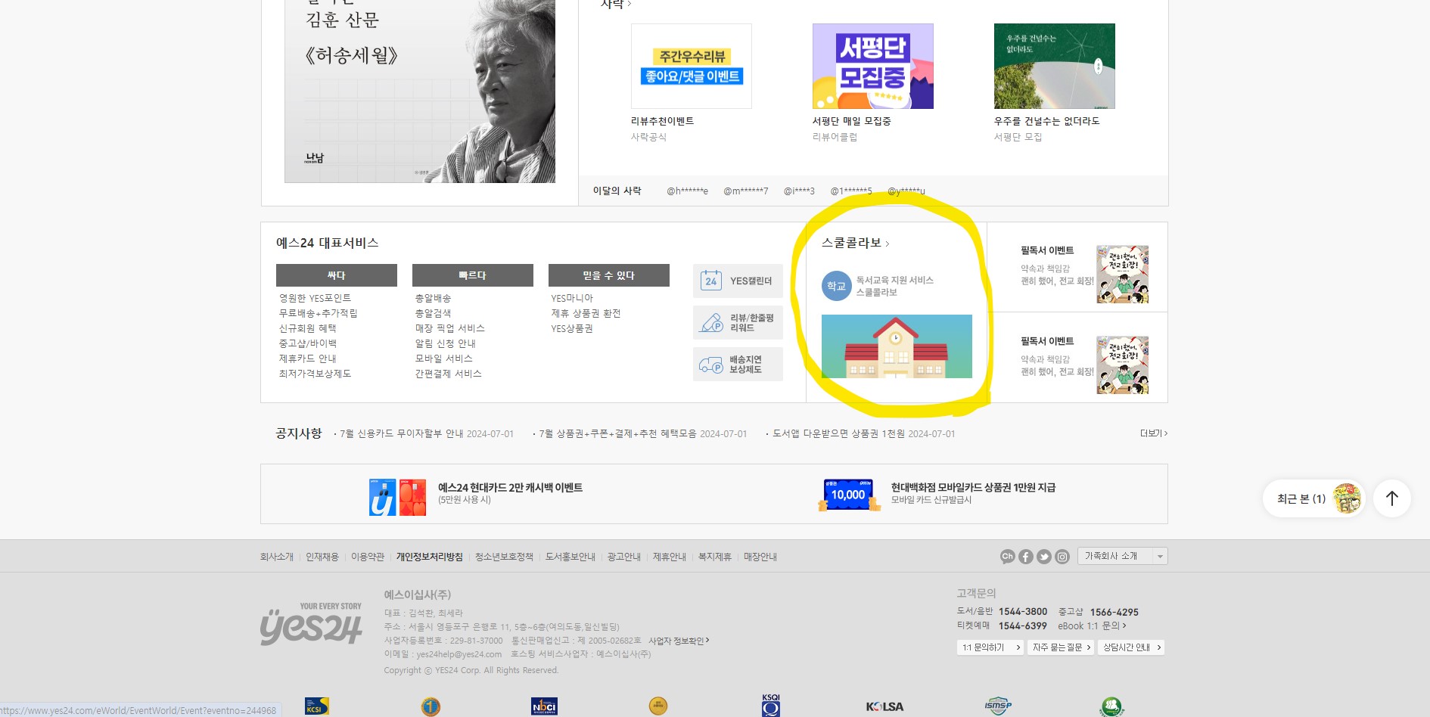
Task: Open 사업자 정보확인 link with chevron
Action: coord(679,641)
